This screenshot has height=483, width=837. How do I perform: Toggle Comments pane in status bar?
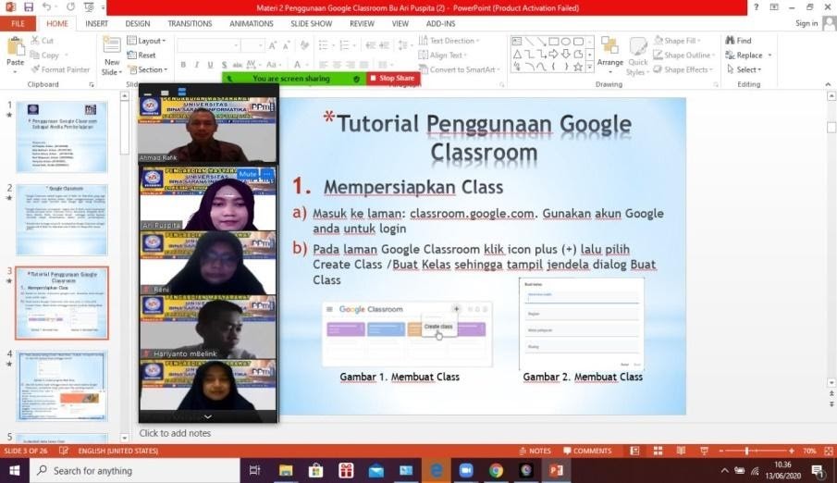tap(587, 451)
